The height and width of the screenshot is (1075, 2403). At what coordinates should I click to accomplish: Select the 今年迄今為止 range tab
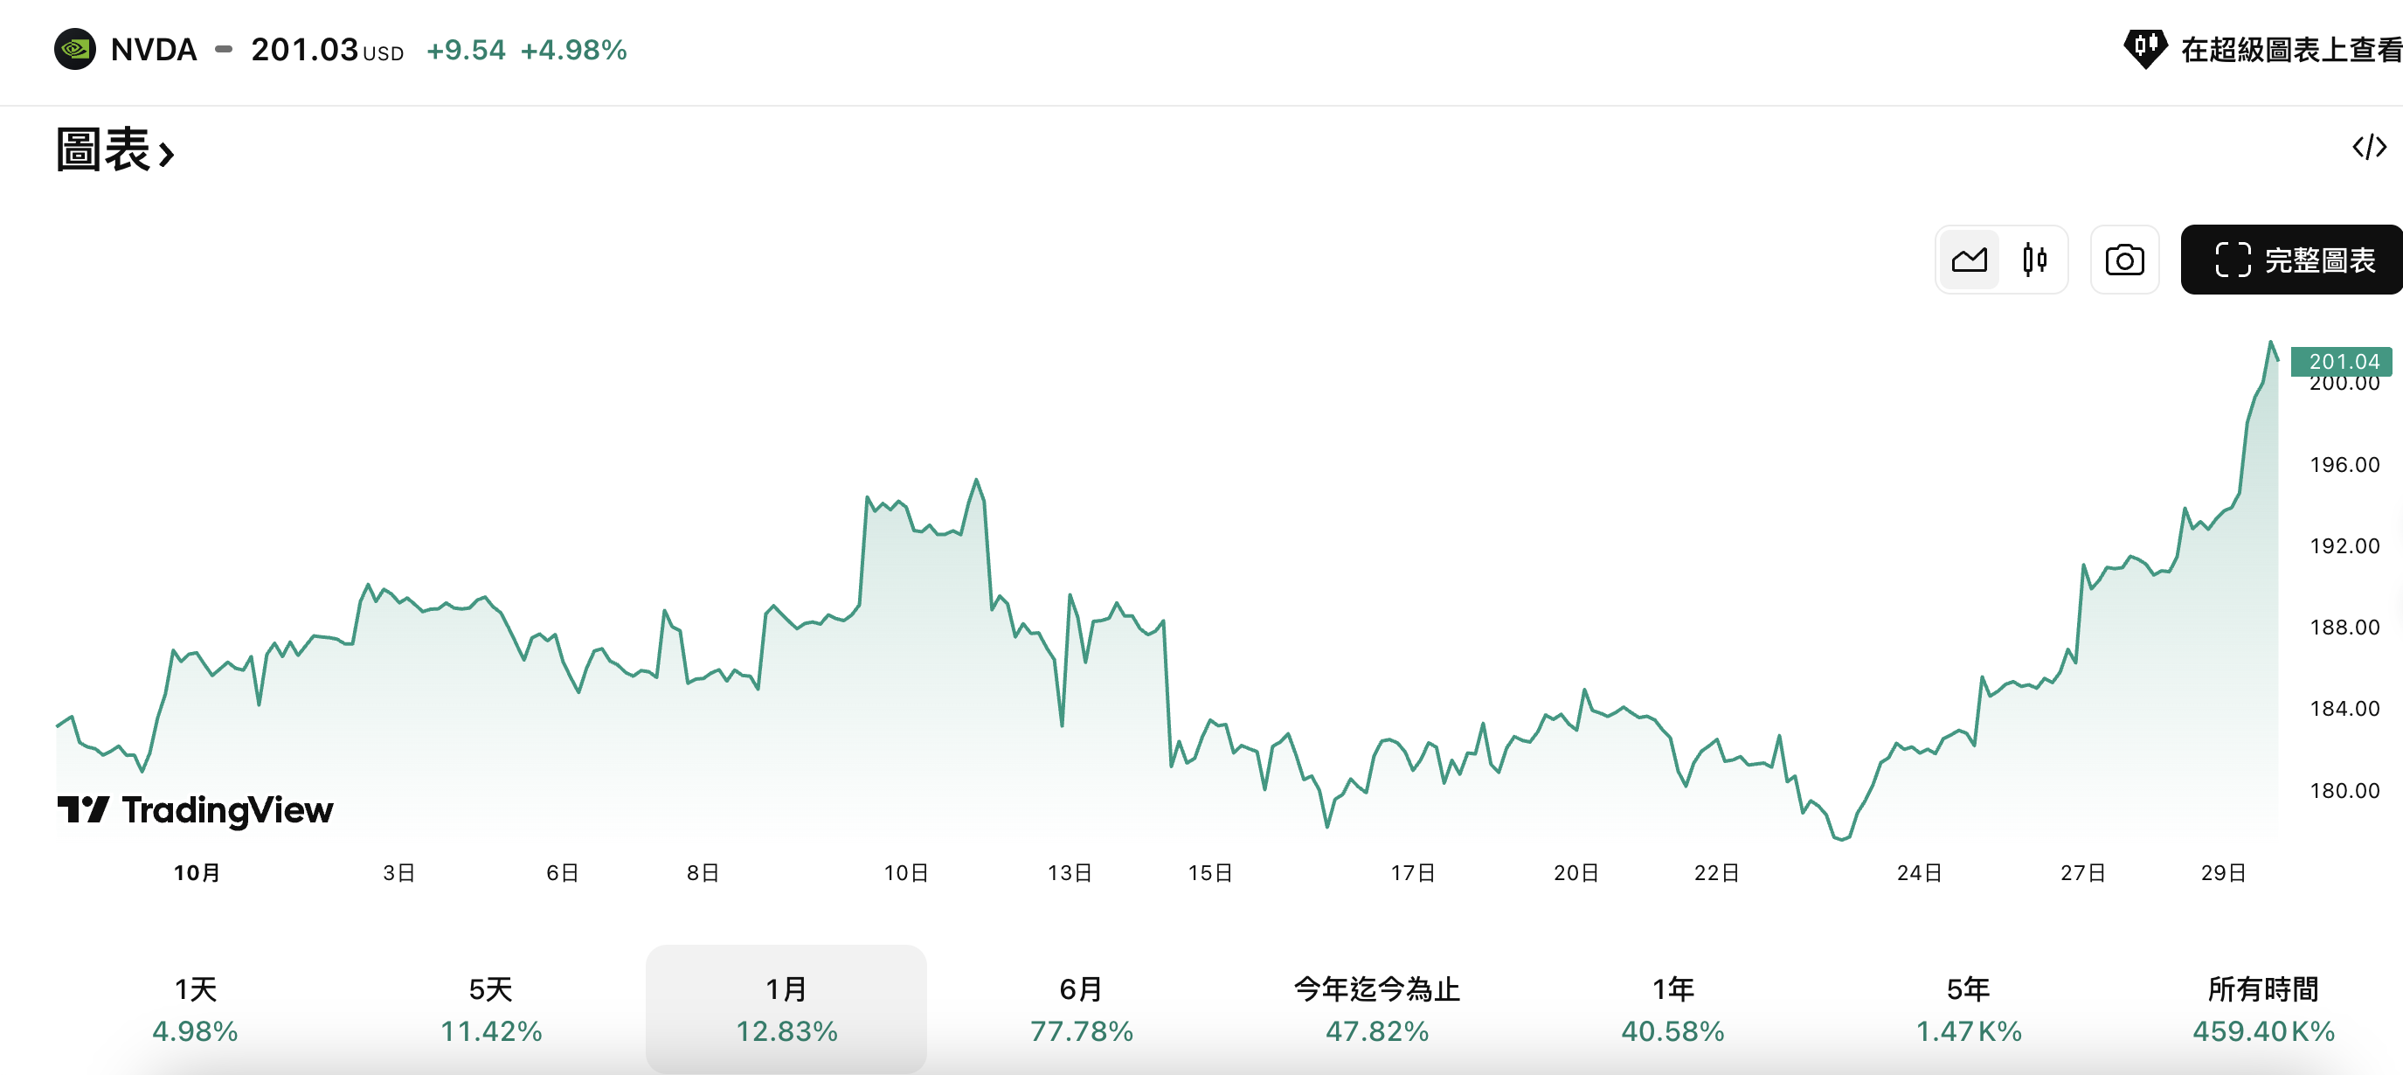(1377, 1009)
